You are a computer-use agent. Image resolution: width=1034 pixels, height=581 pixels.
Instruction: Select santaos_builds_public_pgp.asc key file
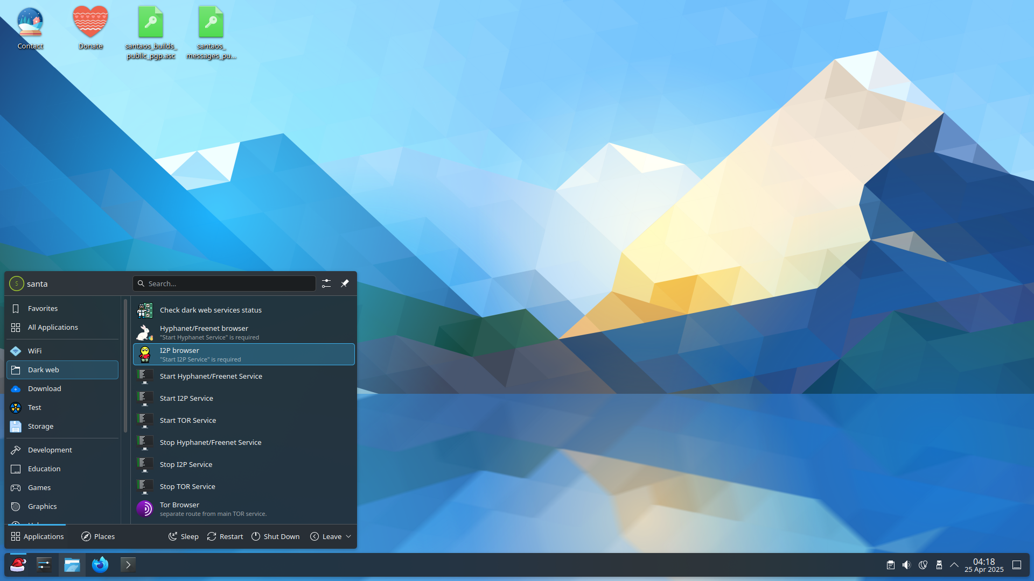[x=151, y=33]
